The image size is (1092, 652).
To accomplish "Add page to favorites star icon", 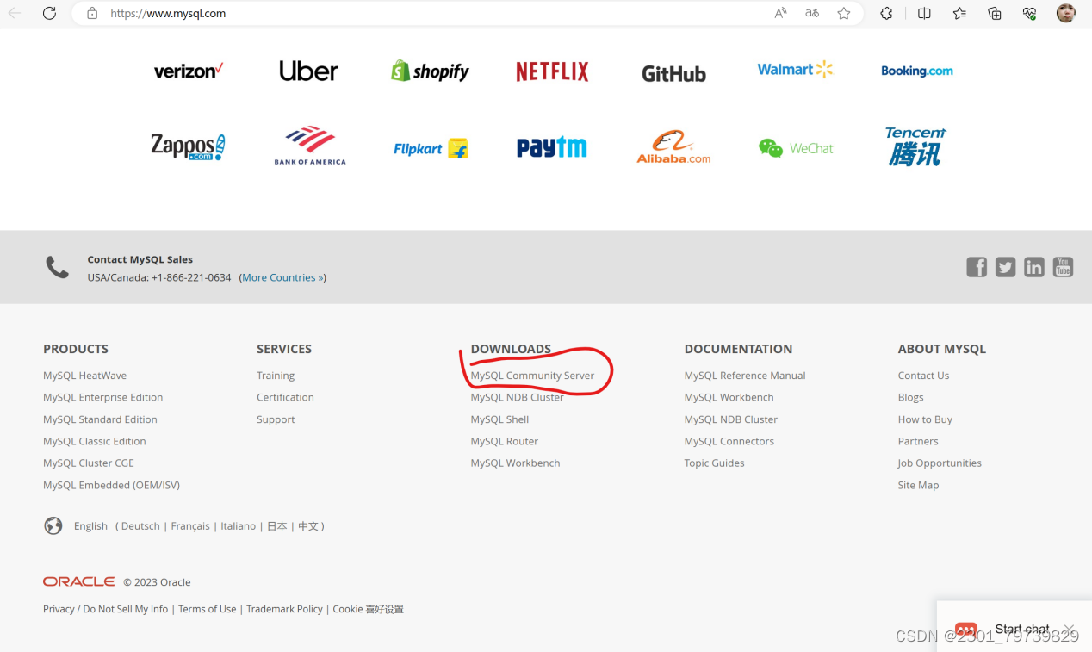I will click(x=844, y=13).
